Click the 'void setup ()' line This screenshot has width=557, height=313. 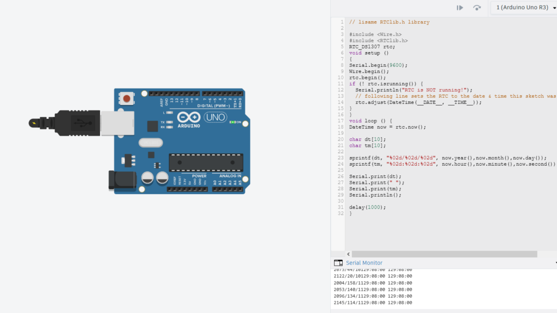tap(369, 53)
